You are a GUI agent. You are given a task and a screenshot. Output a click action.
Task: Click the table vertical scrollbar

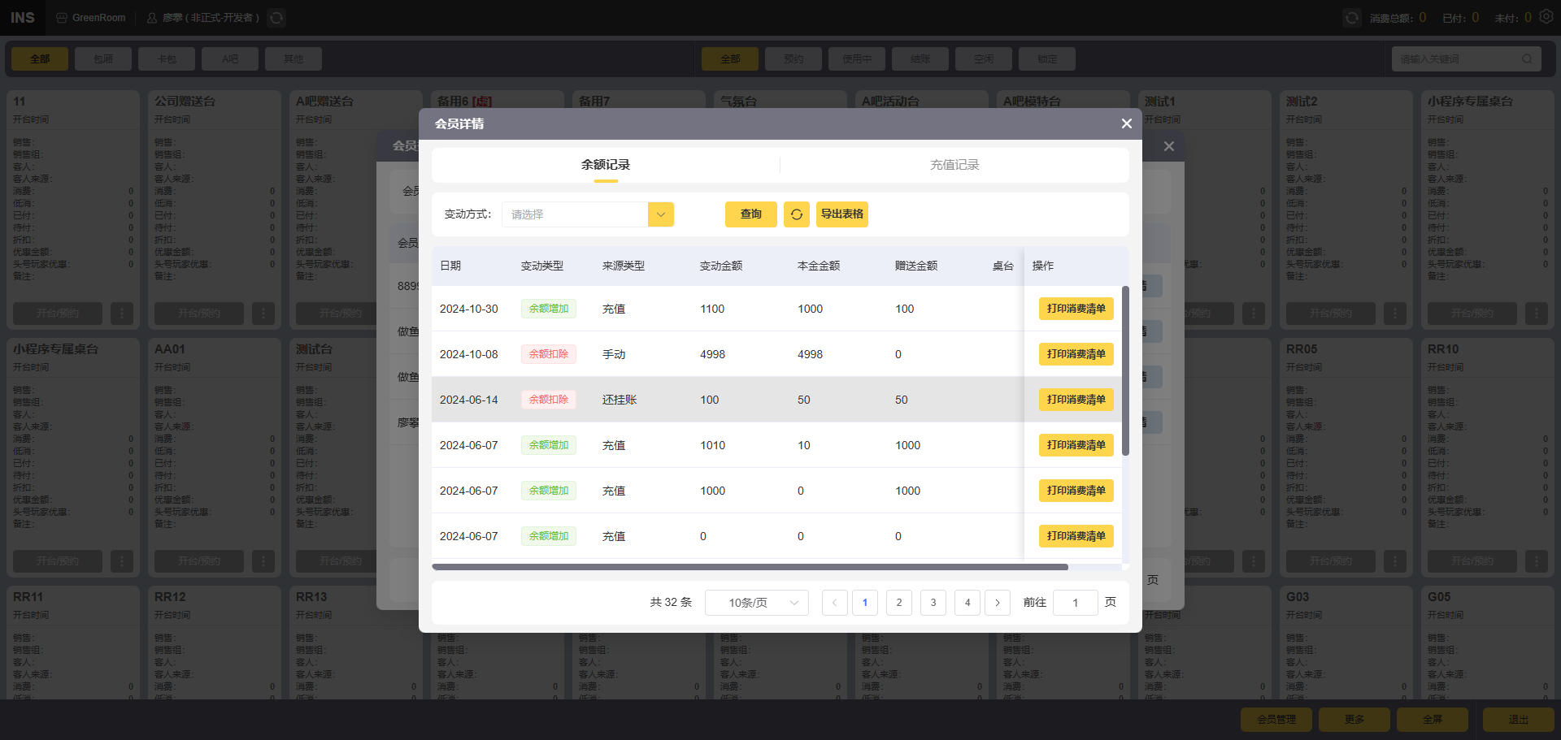click(x=1125, y=370)
